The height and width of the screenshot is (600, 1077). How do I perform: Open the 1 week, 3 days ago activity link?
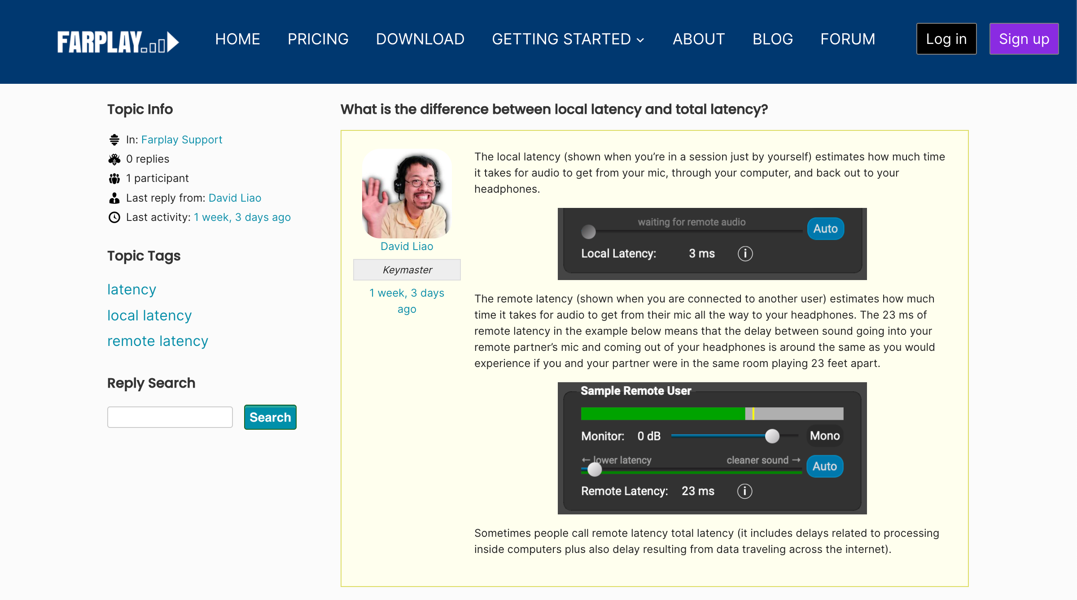(x=242, y=217)
